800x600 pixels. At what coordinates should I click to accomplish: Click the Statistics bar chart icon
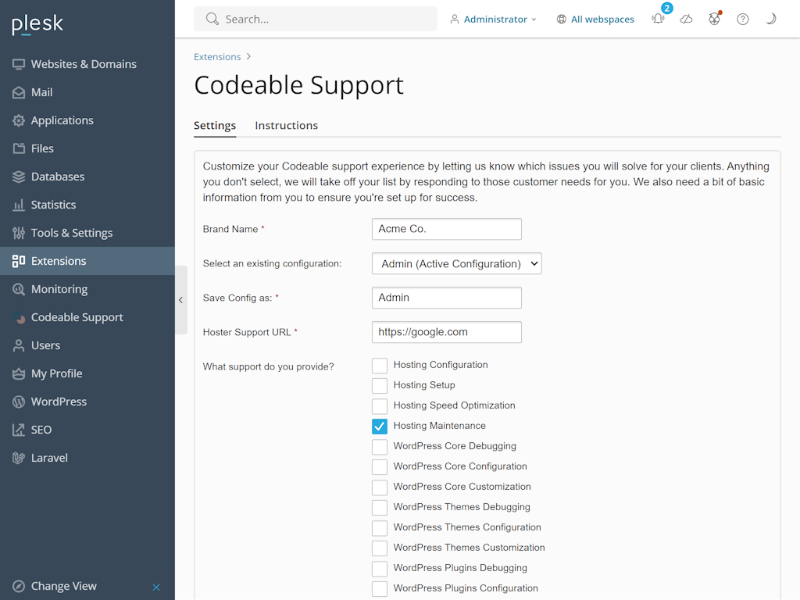pos(19,205)
